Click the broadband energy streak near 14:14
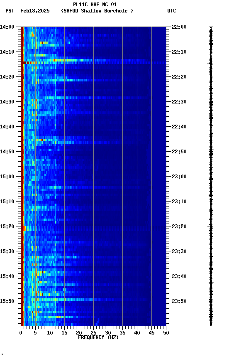This screenshot has height=359, width=229. point(94,62)
